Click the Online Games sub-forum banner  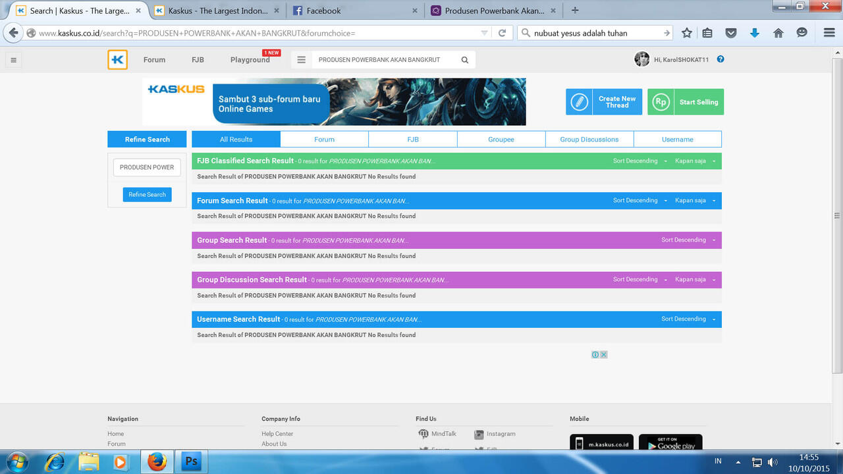334,102
